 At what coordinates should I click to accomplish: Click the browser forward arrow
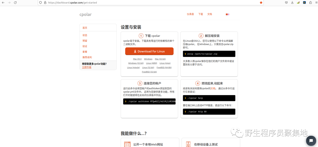(9, 3)
